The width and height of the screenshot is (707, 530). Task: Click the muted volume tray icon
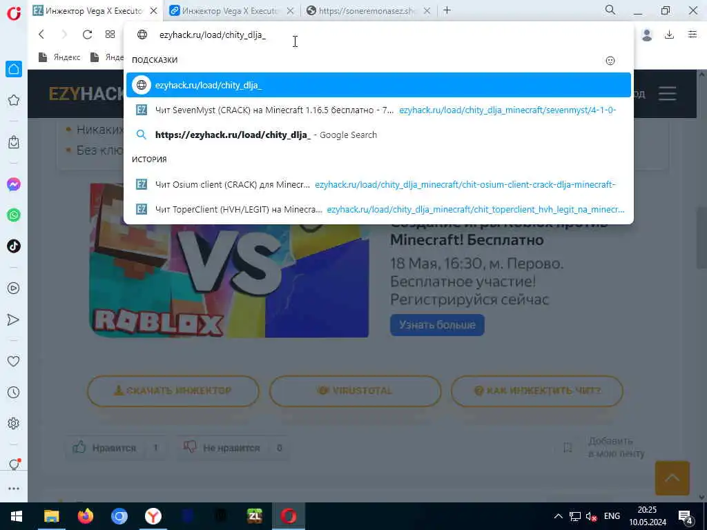591,516
